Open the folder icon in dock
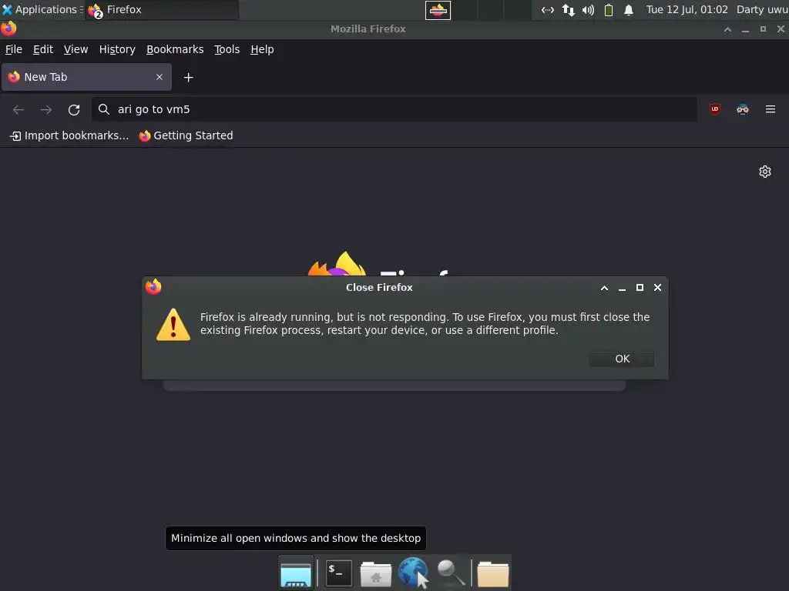The height and width of the screenshot is (591, 789). tap(492, 573)
